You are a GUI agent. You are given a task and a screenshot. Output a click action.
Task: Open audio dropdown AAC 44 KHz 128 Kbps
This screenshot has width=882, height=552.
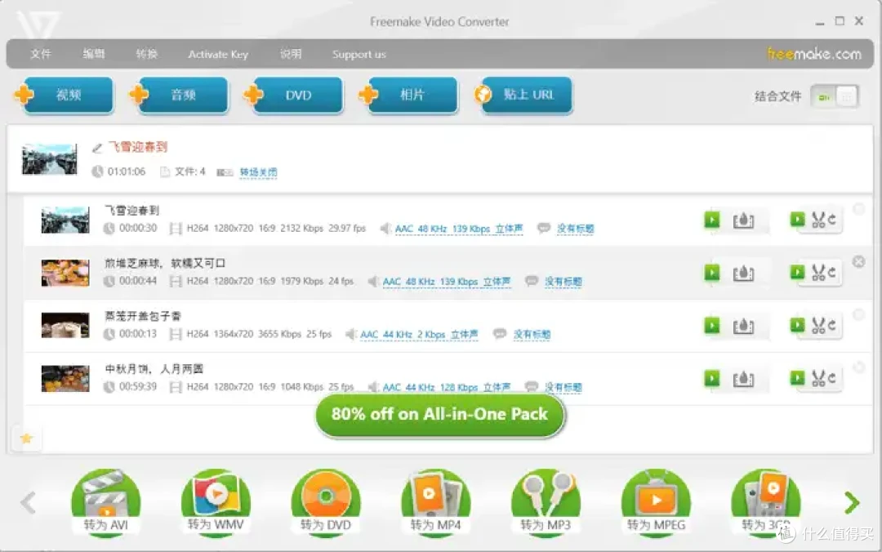pyautogui.click(x=447, y=388)
